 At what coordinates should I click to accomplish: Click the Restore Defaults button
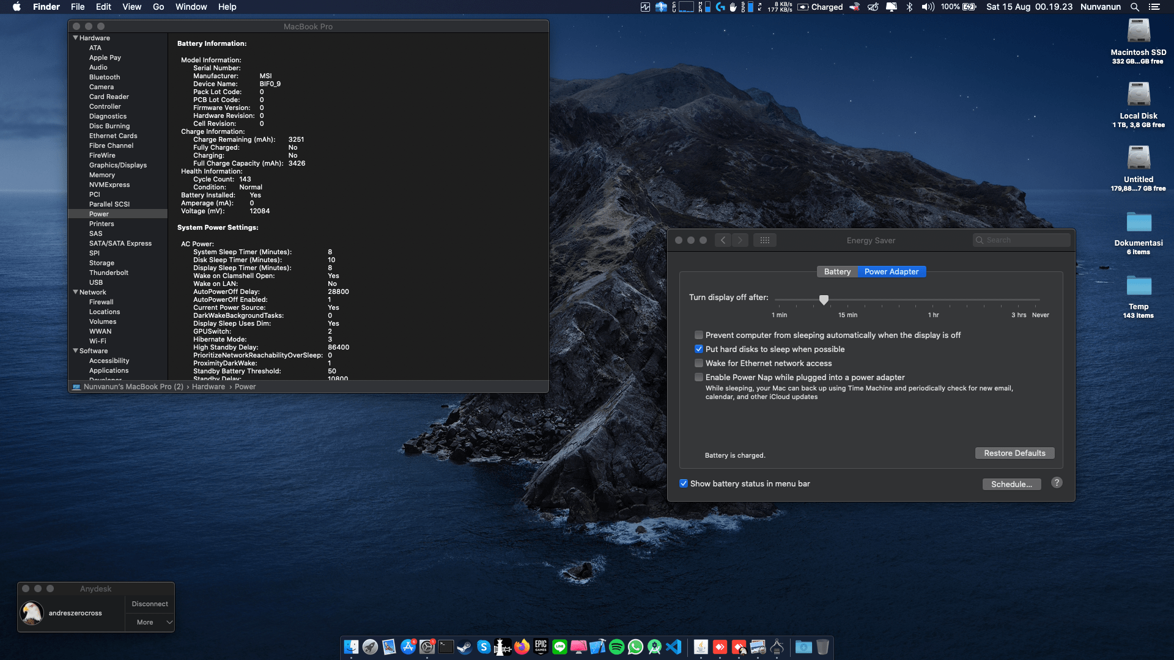coord(1014,453)
